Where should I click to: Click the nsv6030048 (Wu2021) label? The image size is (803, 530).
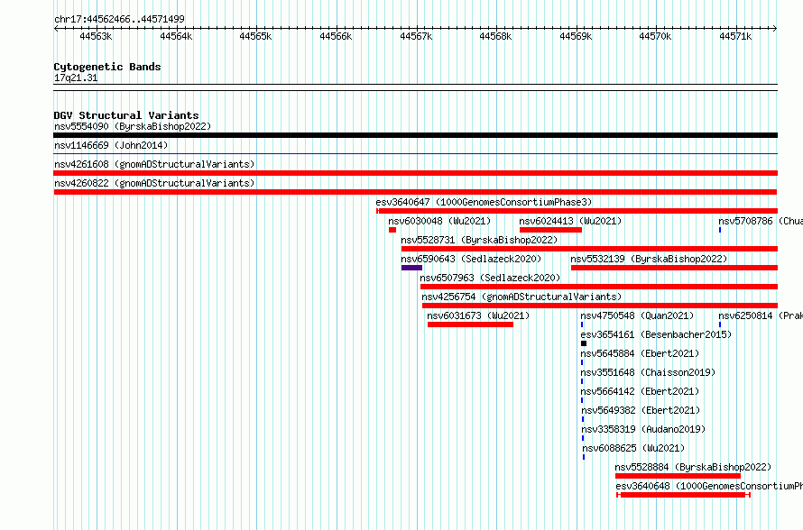coord(439,221)
